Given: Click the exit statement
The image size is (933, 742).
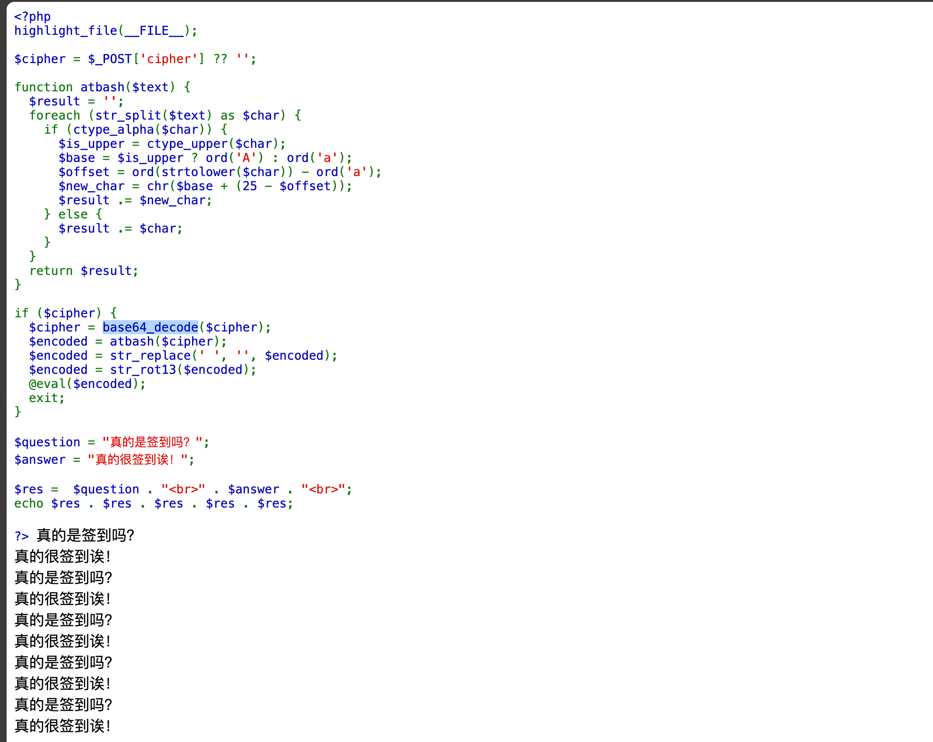Looking at the screenshot, I should click(x=43, y=398).
